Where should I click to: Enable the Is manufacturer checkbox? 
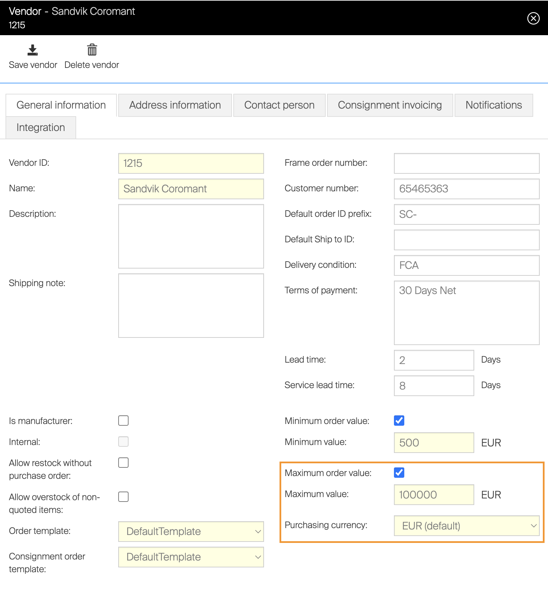pos(123,421)
